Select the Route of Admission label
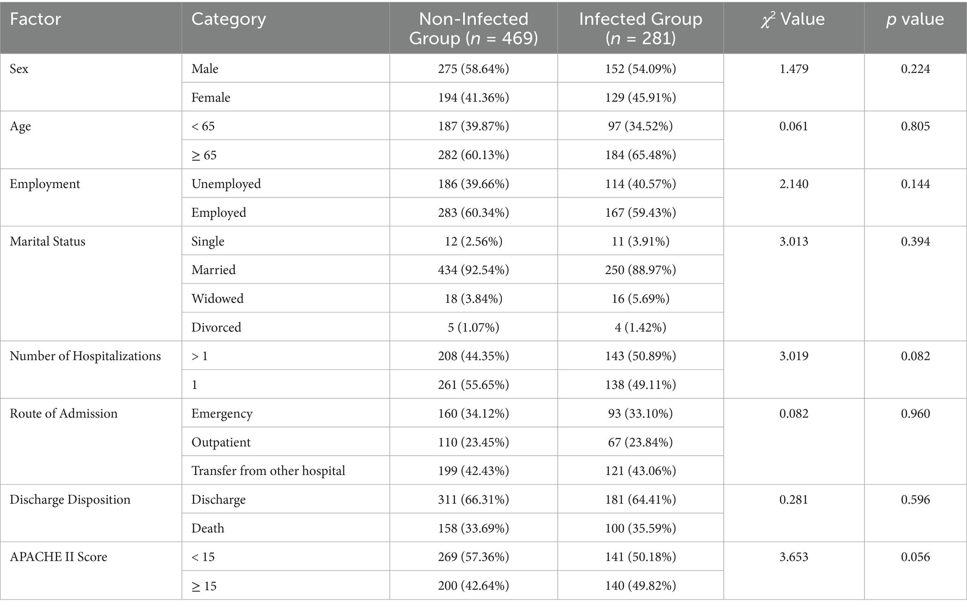Image resolution: width=967 pixels, height=608 pixels. [64, 413]
